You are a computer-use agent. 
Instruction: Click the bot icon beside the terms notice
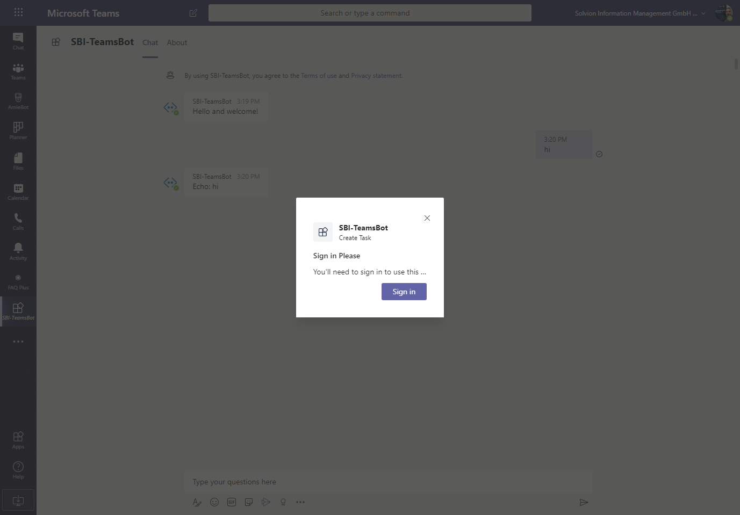click(x=170, y=75)
